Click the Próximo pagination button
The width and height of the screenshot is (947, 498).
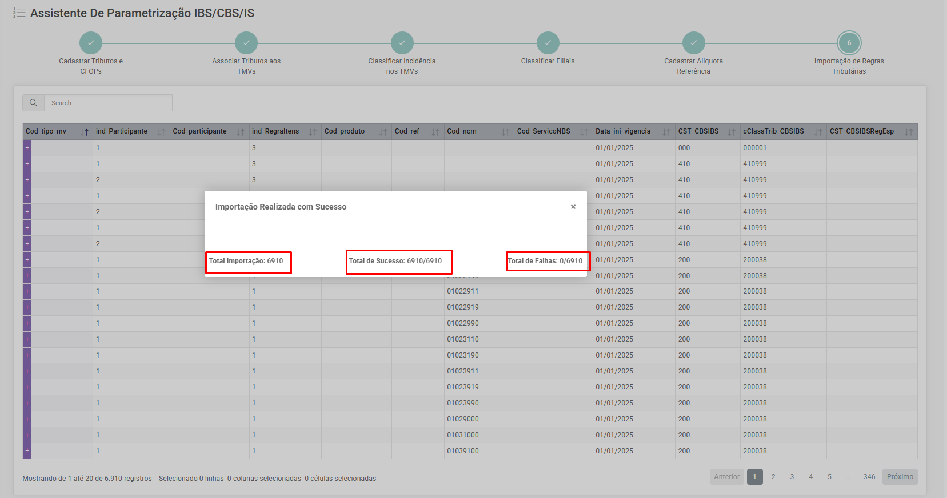[x=900, y=477]
